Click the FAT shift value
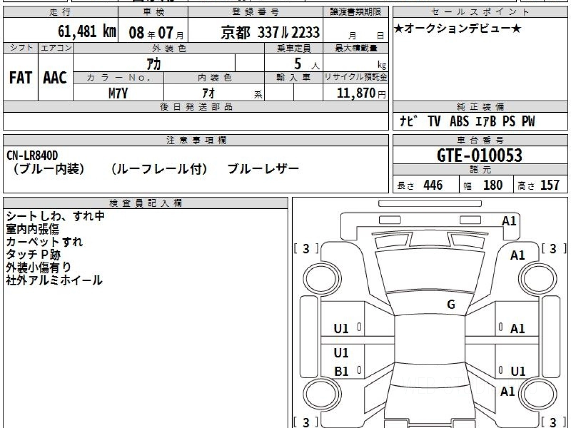 [20, 78]
